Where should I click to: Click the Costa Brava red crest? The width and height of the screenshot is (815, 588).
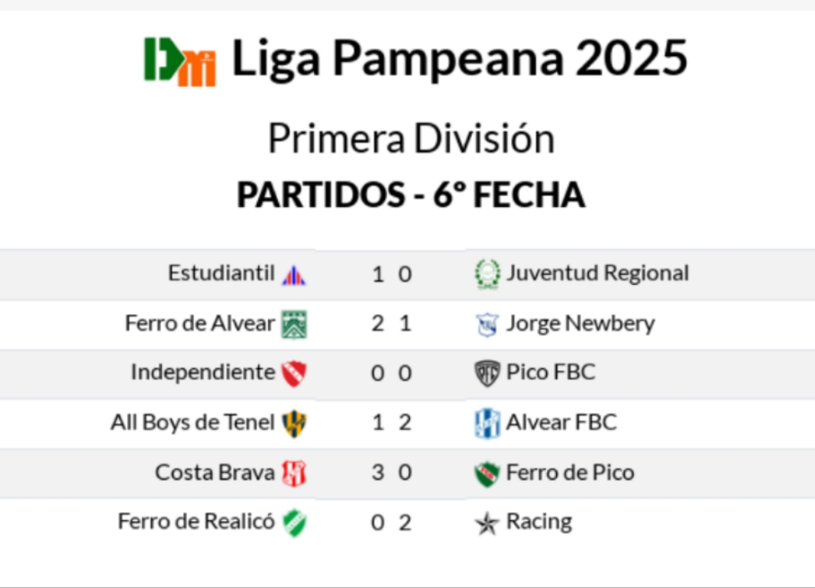pyautogui.click(x=294, y=474)
